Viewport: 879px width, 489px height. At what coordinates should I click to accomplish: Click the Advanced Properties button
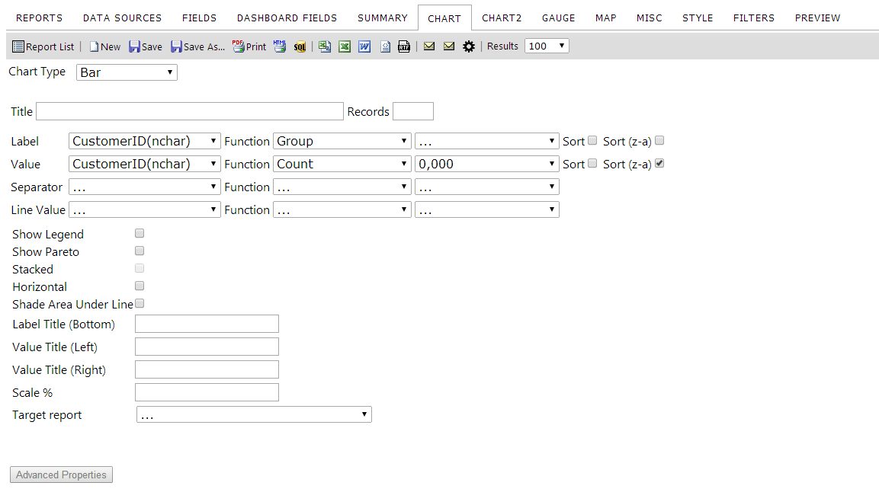(61, 475)
